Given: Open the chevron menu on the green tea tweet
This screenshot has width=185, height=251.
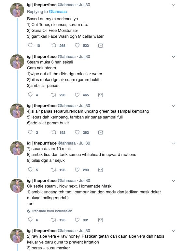Looking at the screenshot, I should tap(173, 106).
